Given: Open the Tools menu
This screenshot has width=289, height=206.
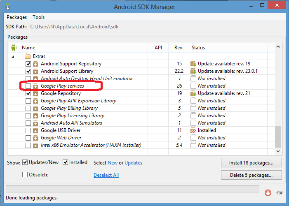Looking at the screenshot, I should 39,17.
